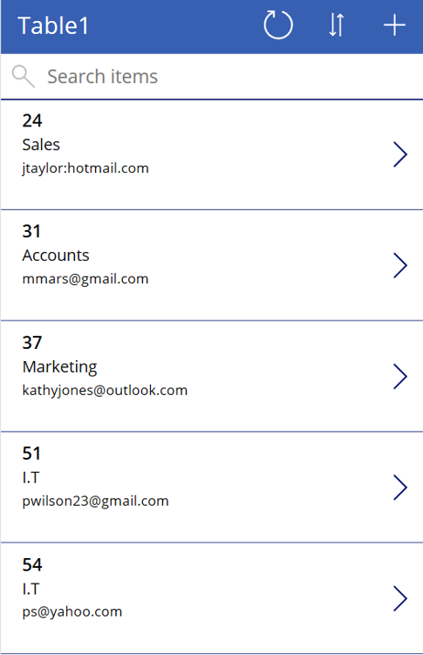Click email mmars@gmail.com

(x=85, y=278)
